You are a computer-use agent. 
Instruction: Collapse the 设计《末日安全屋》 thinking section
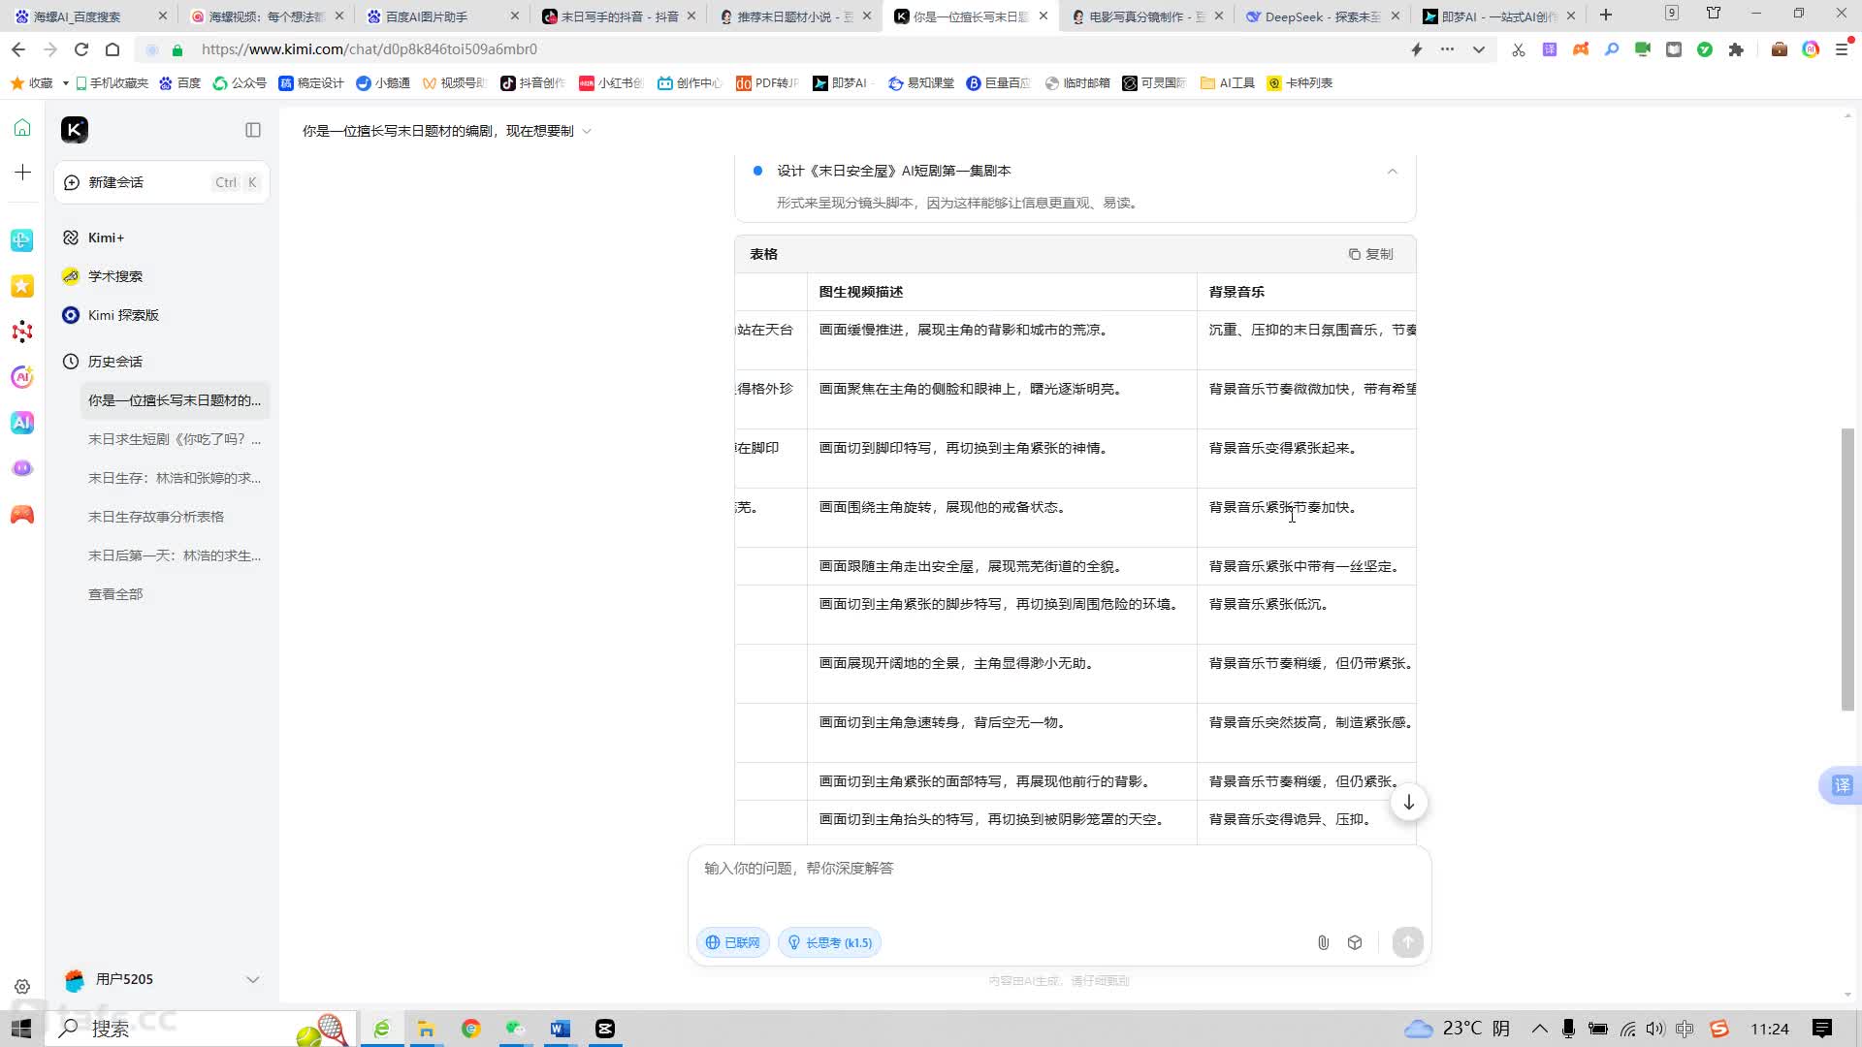(x=1392, y=171)
